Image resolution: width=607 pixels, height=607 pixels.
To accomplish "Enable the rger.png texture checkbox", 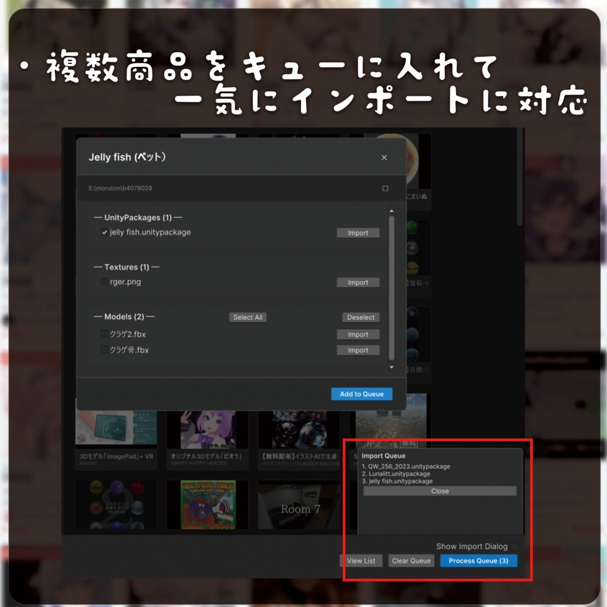I will (104, 282).
